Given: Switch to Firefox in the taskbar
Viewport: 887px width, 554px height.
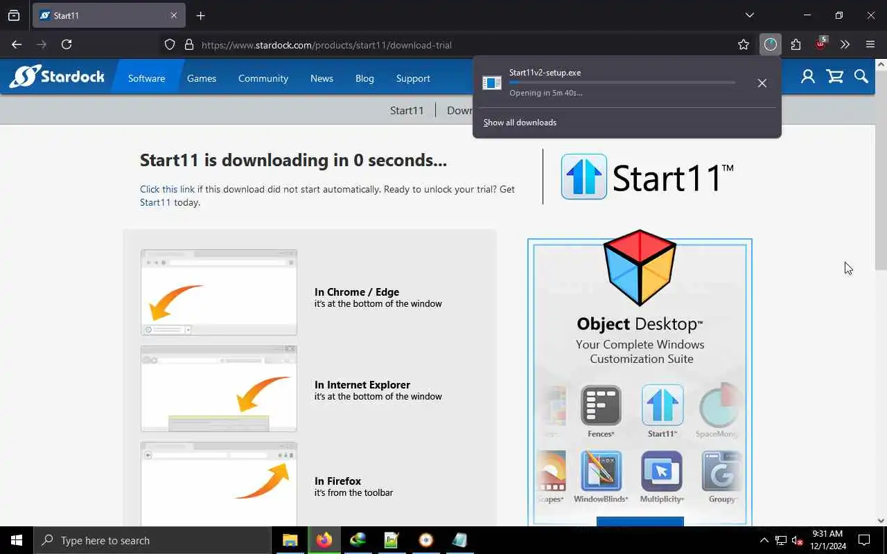Looking at the screenshot, I should 324,540.
